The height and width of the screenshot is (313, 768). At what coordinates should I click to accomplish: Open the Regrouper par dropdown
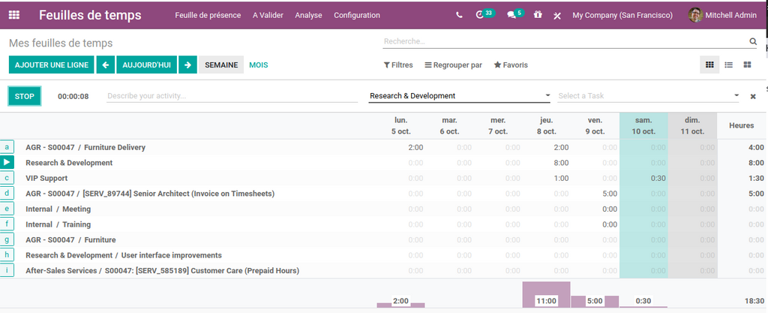click(x=453, y=65)
